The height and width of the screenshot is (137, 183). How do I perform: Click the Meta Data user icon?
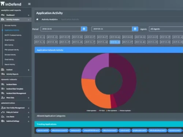click(3, 98)
